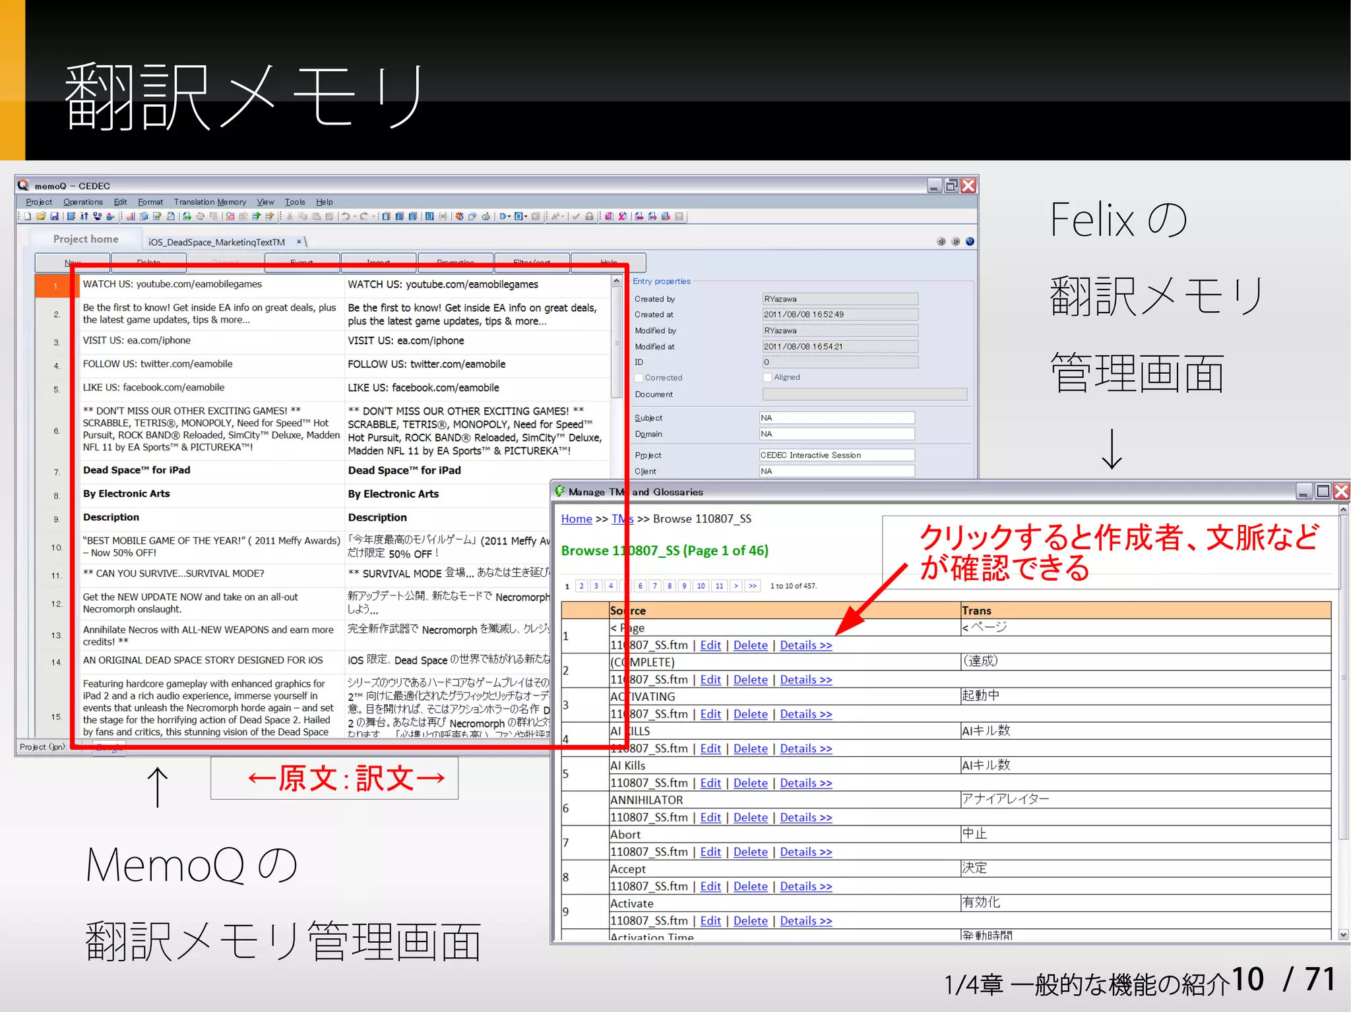1351x1012 pixels.
Task: Click the >> last page link
Action: [753, 585]
